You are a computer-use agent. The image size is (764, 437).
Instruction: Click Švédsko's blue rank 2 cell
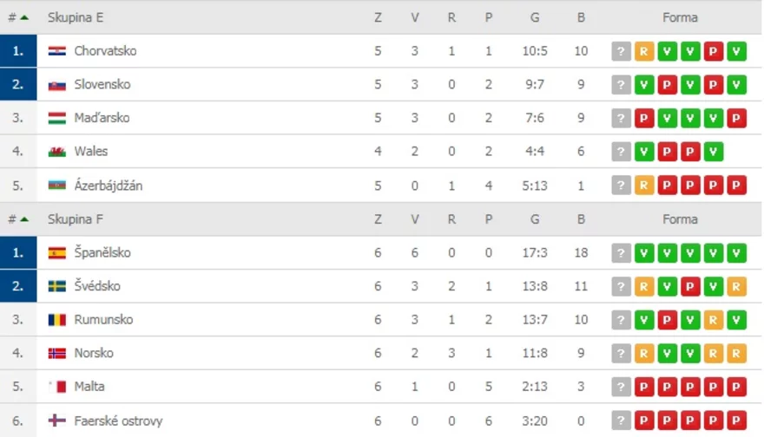tap(18, 286)
